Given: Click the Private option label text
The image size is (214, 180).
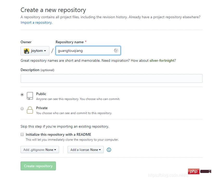Looking at the screenshot, I should pos(42,108).
